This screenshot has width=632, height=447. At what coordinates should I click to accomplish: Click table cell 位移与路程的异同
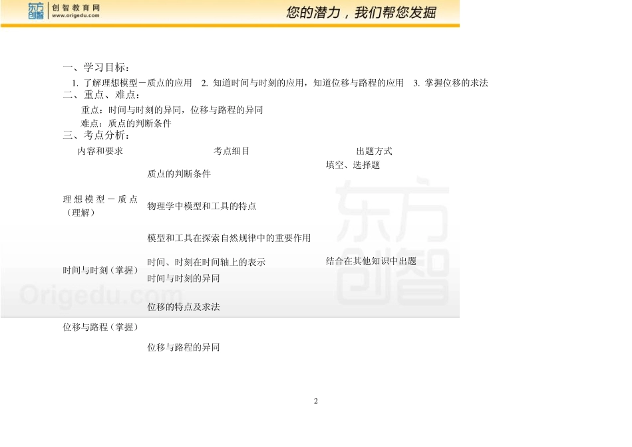pyautogui.click(x=184, y=347)
